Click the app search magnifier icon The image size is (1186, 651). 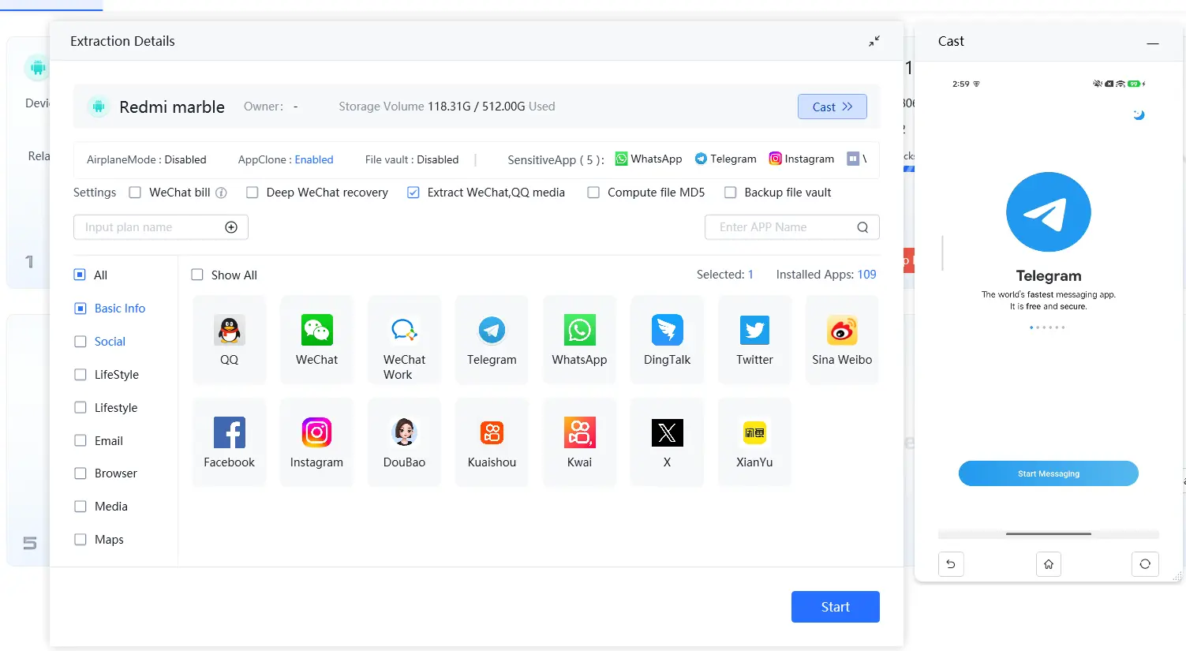pyautogui.click(x=862, y=227)
